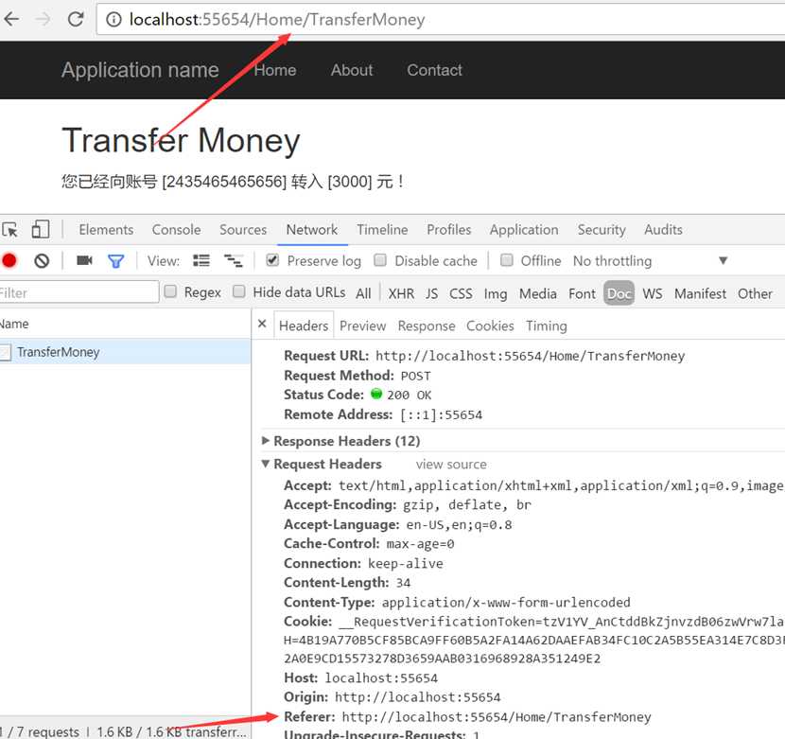Click the Origin header value
This screenshot has height=739, width=785.
click(417, 697)
